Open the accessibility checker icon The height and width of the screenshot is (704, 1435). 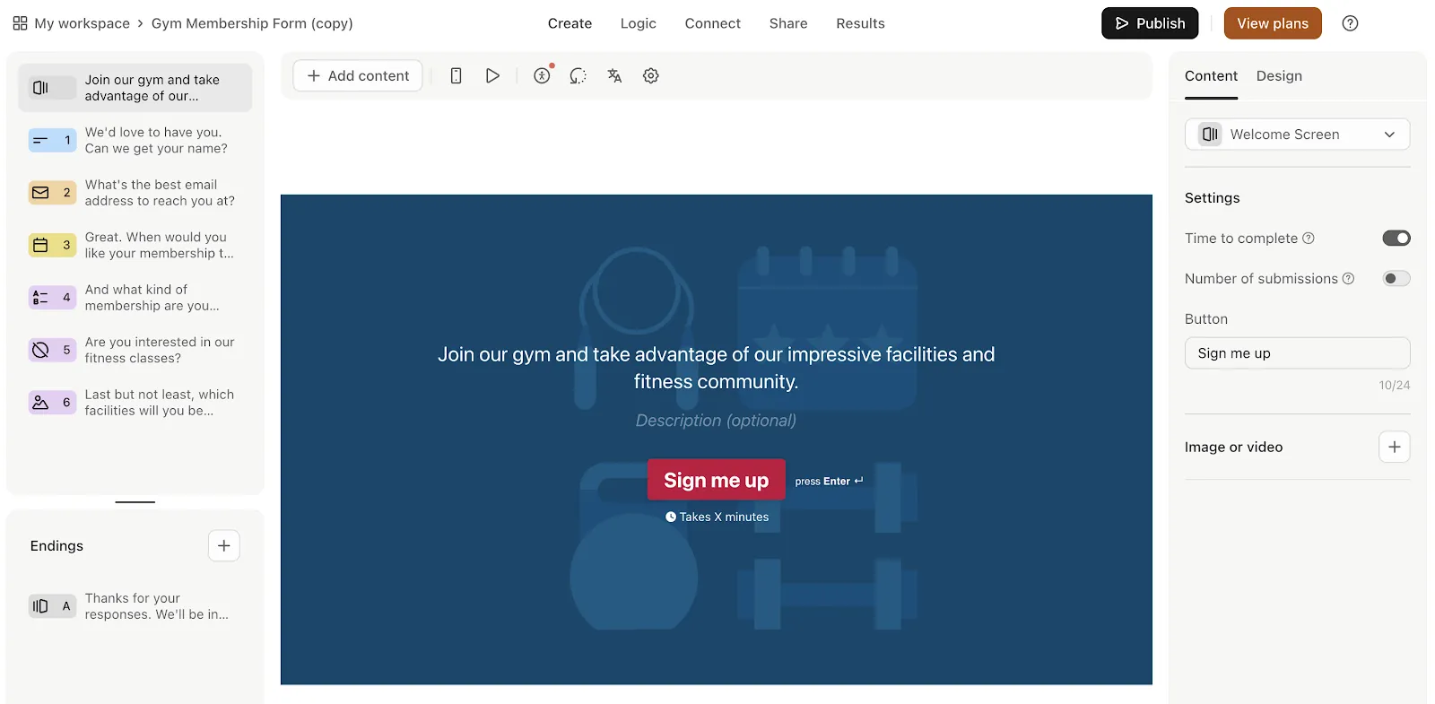coord(542,76)
